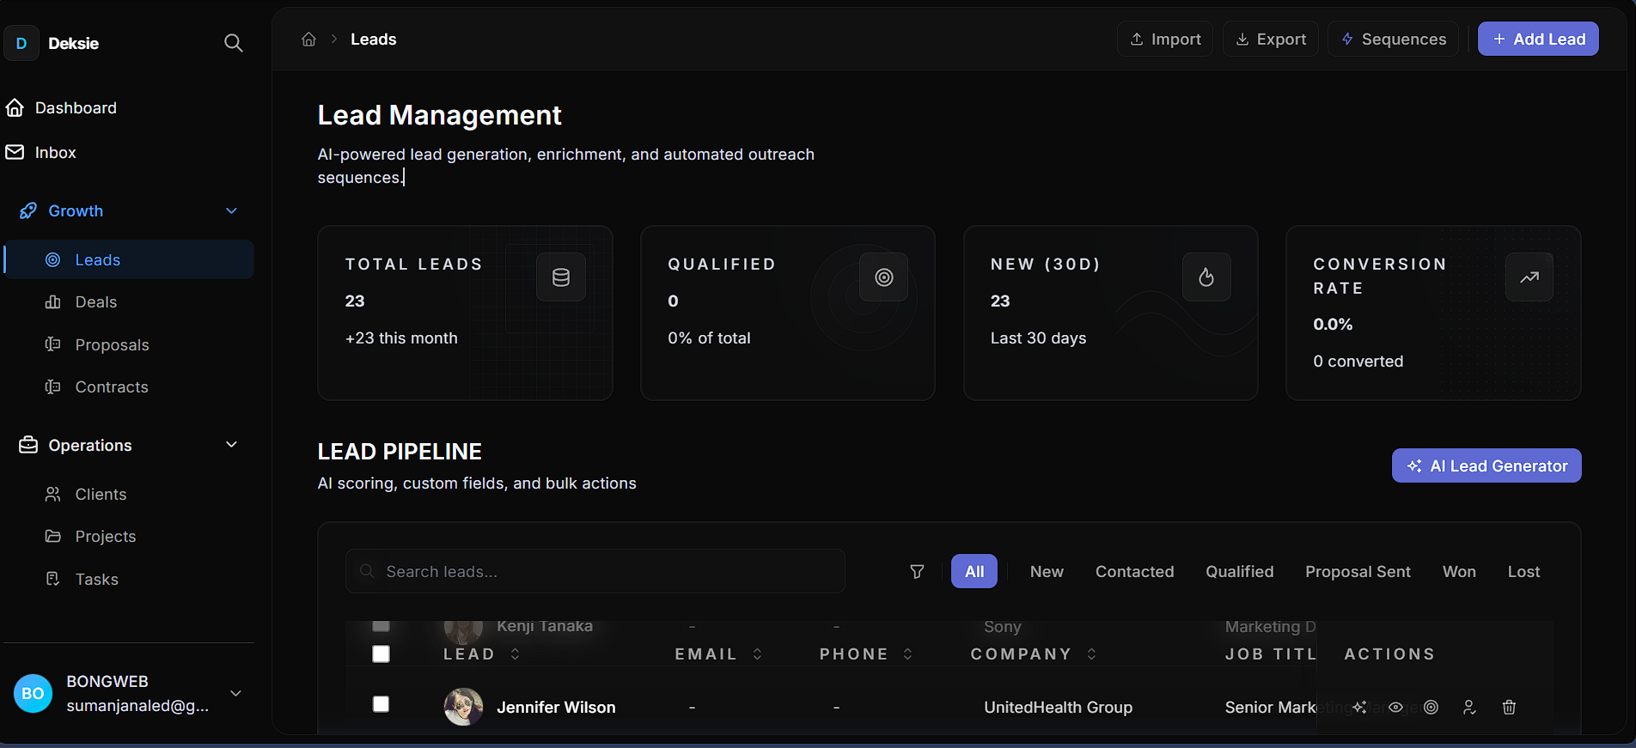
Task: Tick the select-all checkbox in the table header
Action: [x=381, y=654]
